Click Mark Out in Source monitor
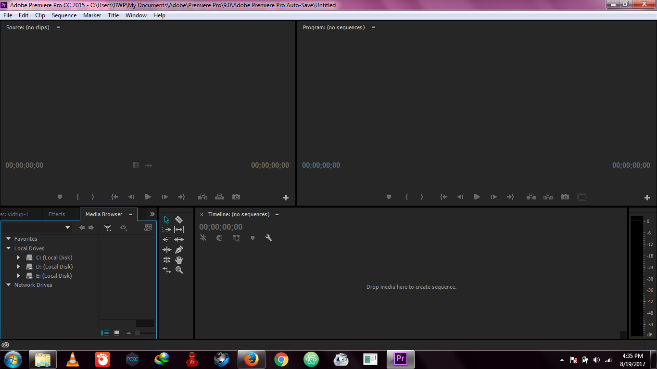 tap(93, 197)
